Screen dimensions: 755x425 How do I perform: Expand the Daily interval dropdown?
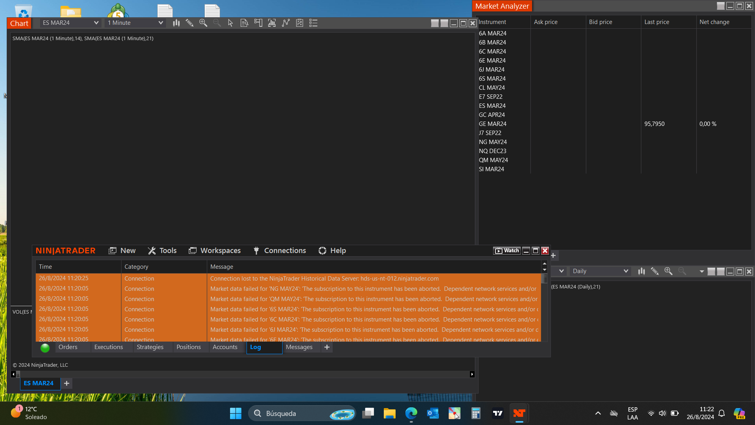pyautogui.click(x=626, y=271)
